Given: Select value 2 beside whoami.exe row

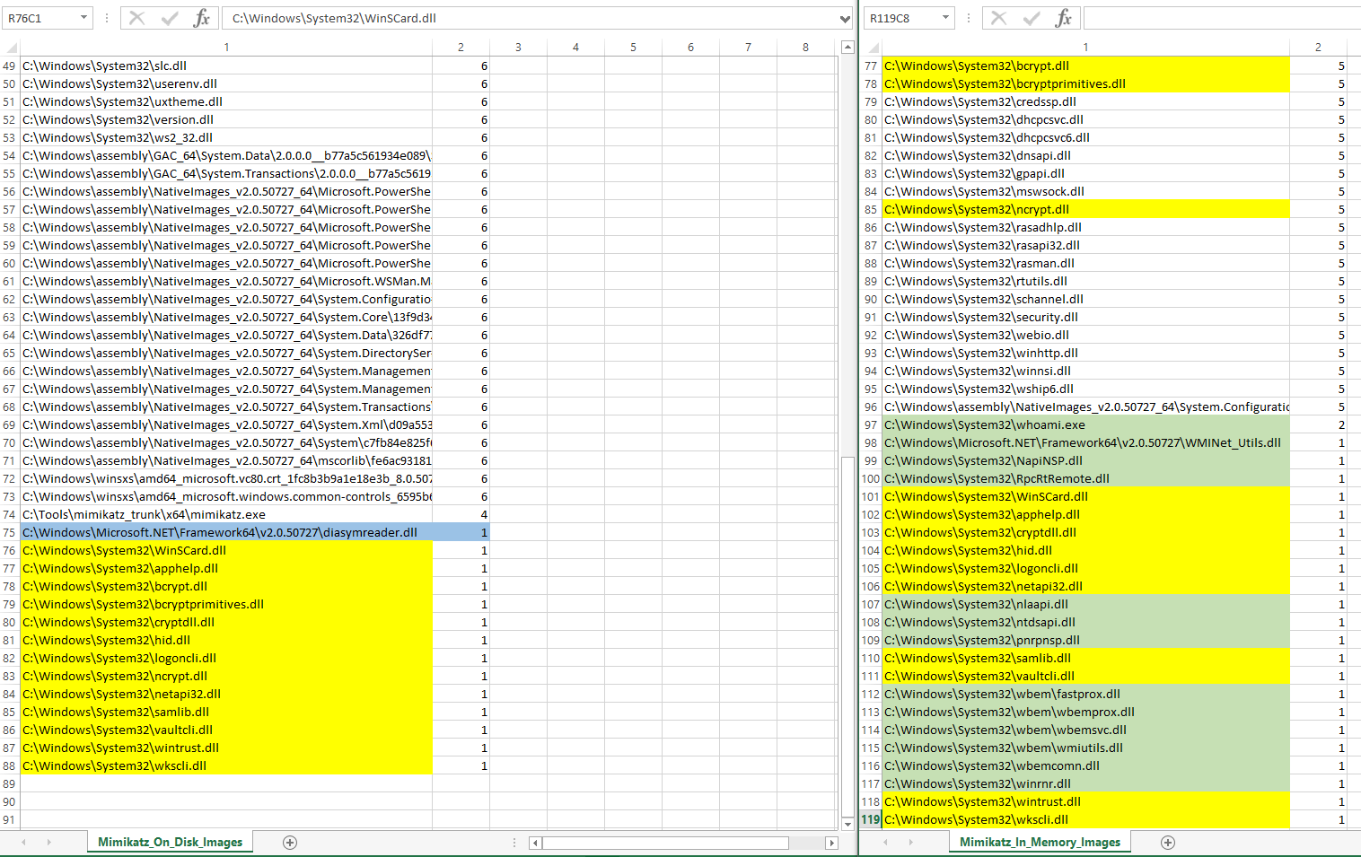Looking at the screenshot, I should click(x=1318, y=424).
